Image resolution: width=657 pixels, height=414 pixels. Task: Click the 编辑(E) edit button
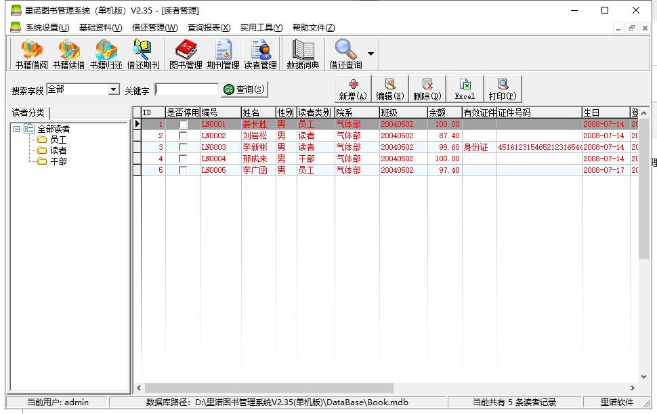tap(390, 89)
